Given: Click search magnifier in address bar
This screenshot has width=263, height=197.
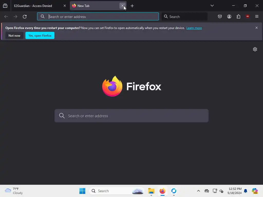Looking at the screenshot, I should [x=43, y=16].
